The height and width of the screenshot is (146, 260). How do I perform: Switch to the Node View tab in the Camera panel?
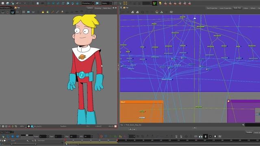(x=107, y=8)
